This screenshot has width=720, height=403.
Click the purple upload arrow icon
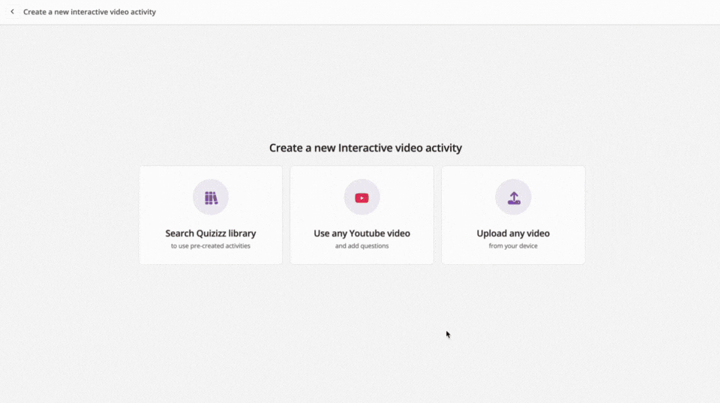pyautogui.click(x=513, y=198)
